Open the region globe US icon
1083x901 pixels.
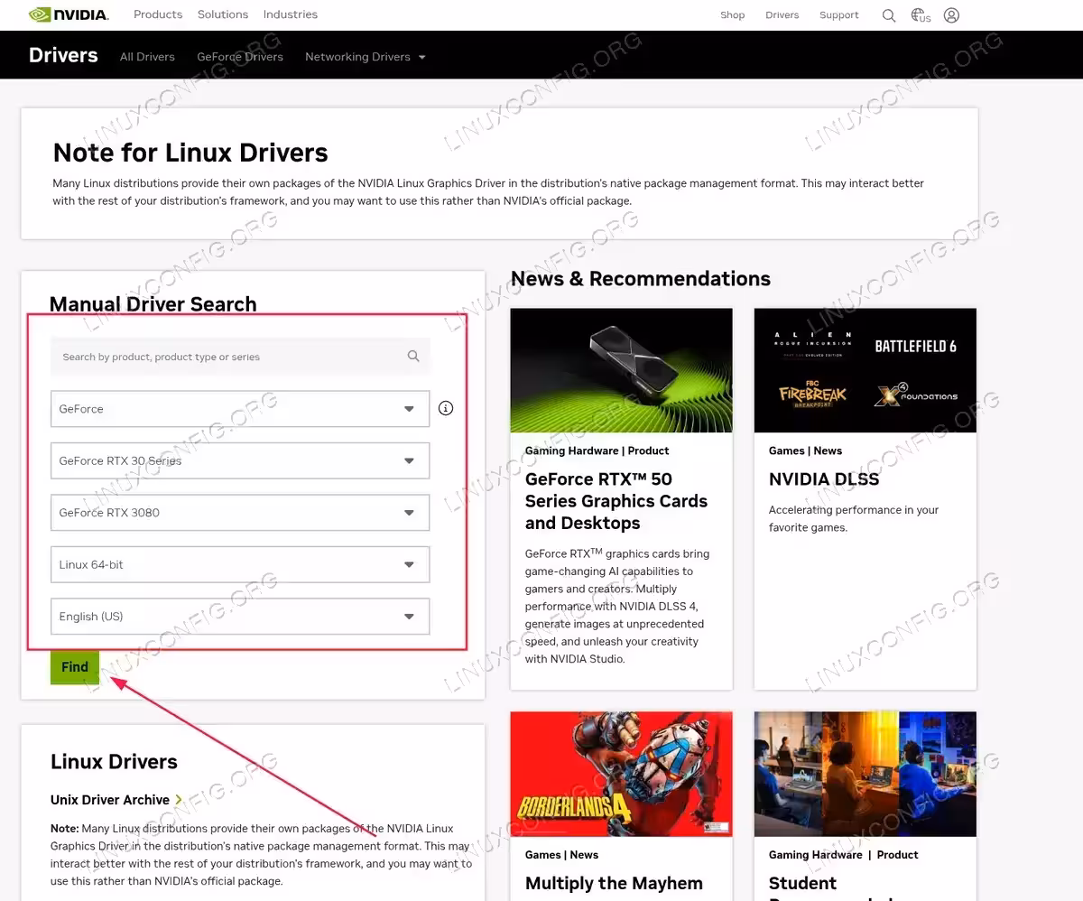[921, 15]
